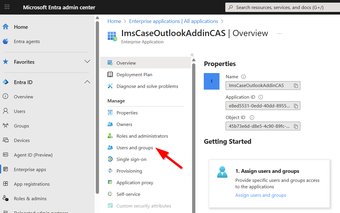Click the Getting Started heading
Viewport: 340px width, 213px height.
point(227,141)
